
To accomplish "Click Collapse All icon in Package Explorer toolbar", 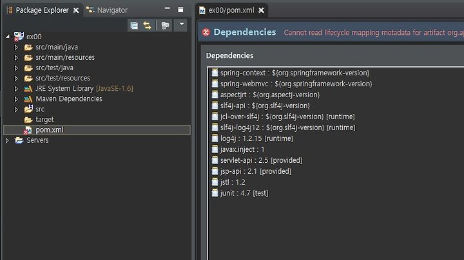I will (x=134, y=25).
